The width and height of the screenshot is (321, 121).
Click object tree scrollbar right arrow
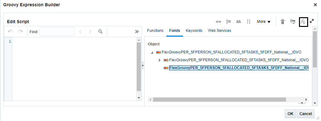tap(306, 100)
